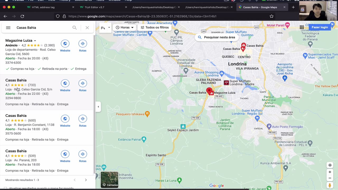Viewport: 338px width, 190px height.
Task: Open first Casas Bahia result title
Action: [x=16, y=80]
